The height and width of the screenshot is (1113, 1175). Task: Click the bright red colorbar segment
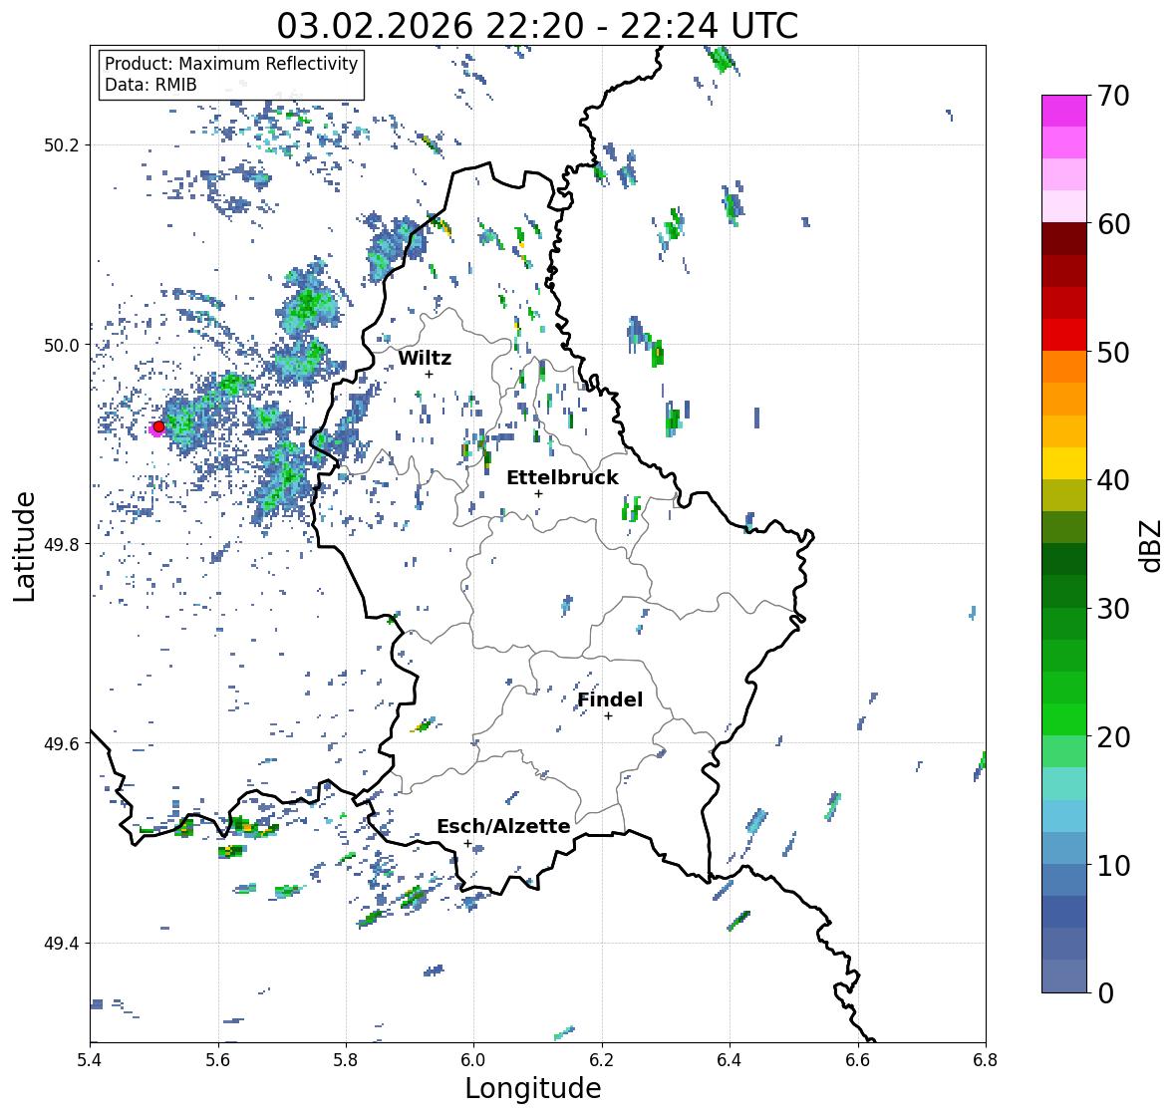[x=1064, y=335]
